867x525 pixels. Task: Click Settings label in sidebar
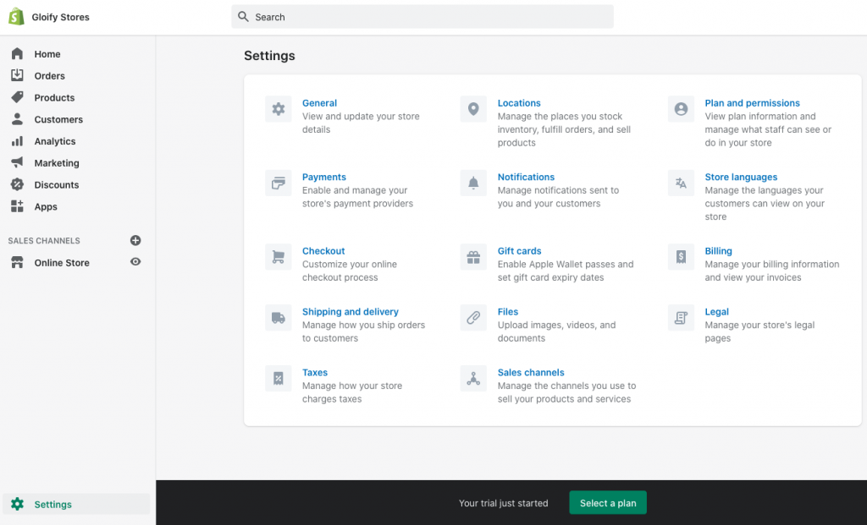point(53,504)
